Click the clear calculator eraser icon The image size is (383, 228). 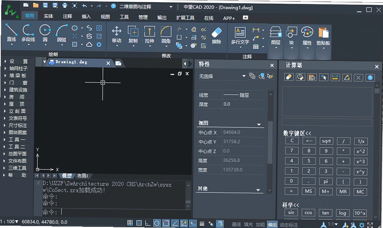pyautogui.click(x=289, y=77)
